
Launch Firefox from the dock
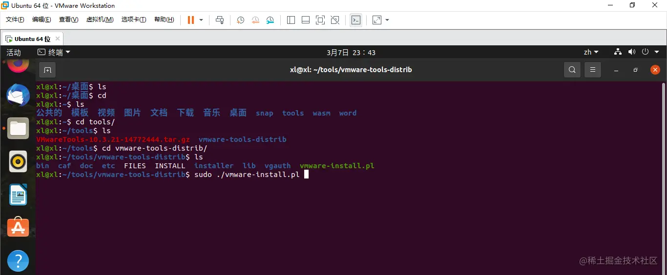[x=18, y=65]
